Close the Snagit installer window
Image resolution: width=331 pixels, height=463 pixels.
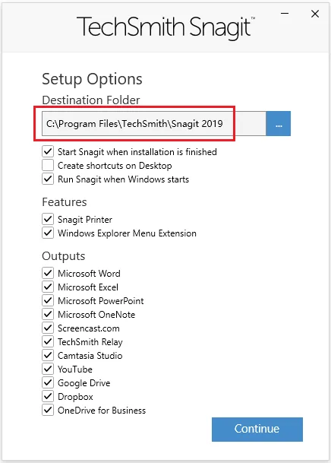point(315,14)
